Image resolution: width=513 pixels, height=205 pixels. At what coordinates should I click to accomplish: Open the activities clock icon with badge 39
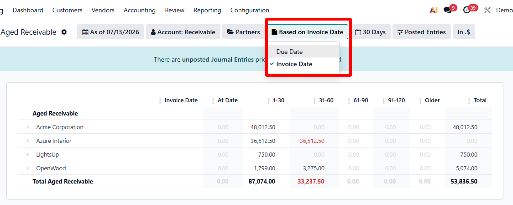(467, 10)
